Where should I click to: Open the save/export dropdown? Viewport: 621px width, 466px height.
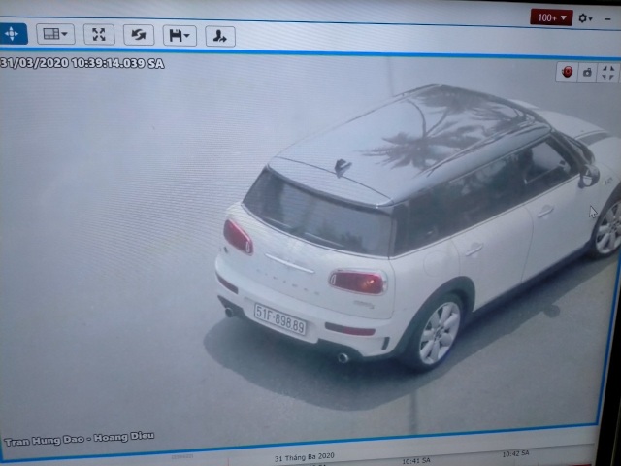point(180,36)
